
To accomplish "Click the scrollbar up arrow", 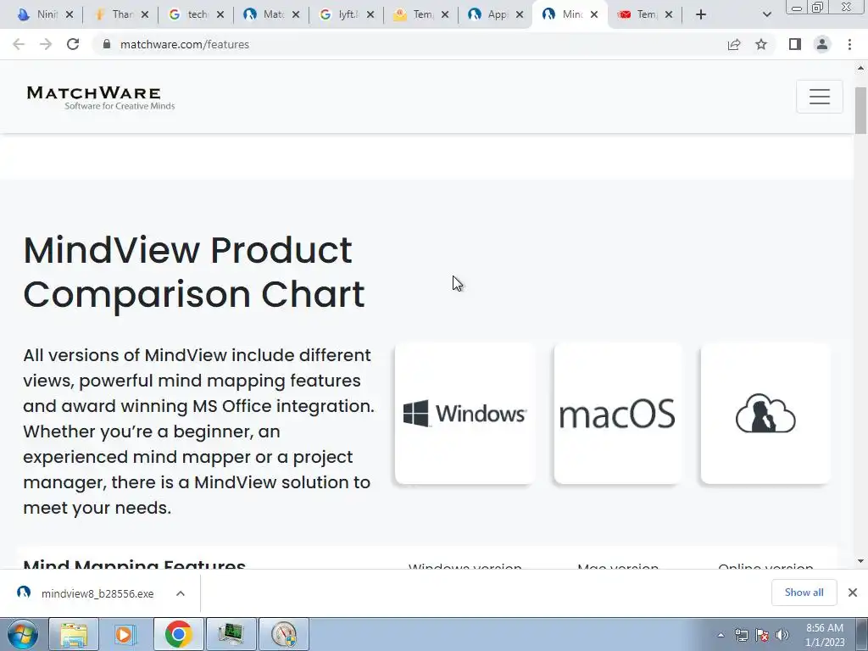I will 860,68.
